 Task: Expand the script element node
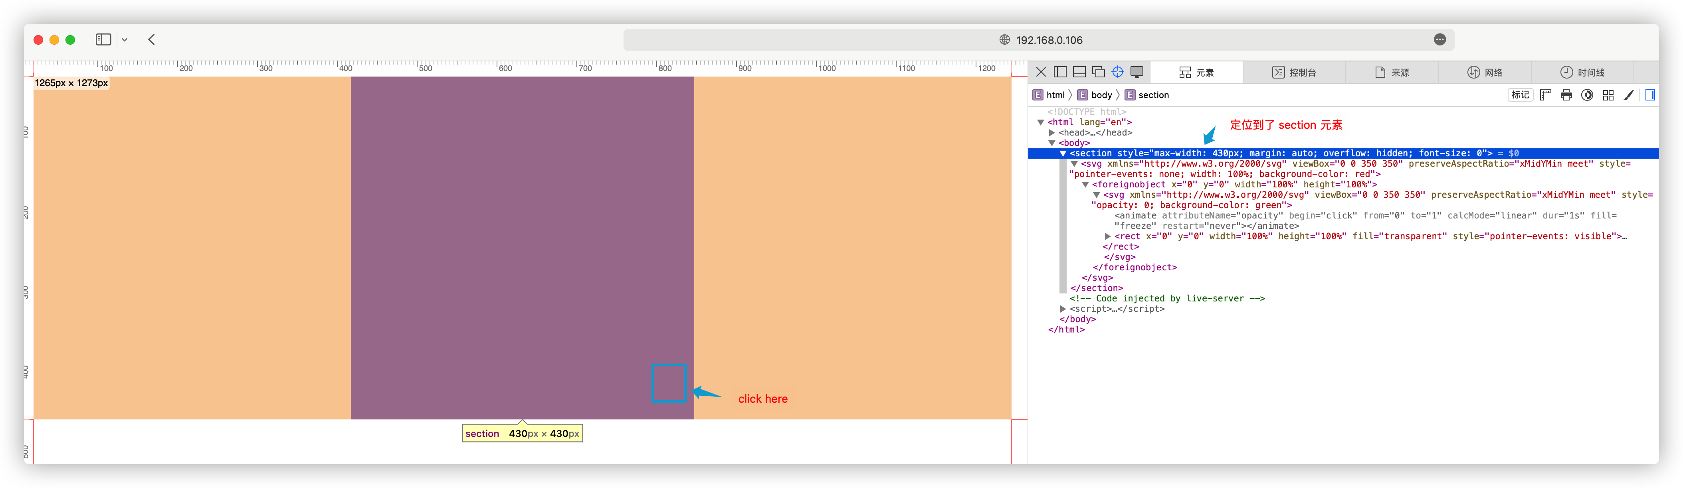point(1063,309)
